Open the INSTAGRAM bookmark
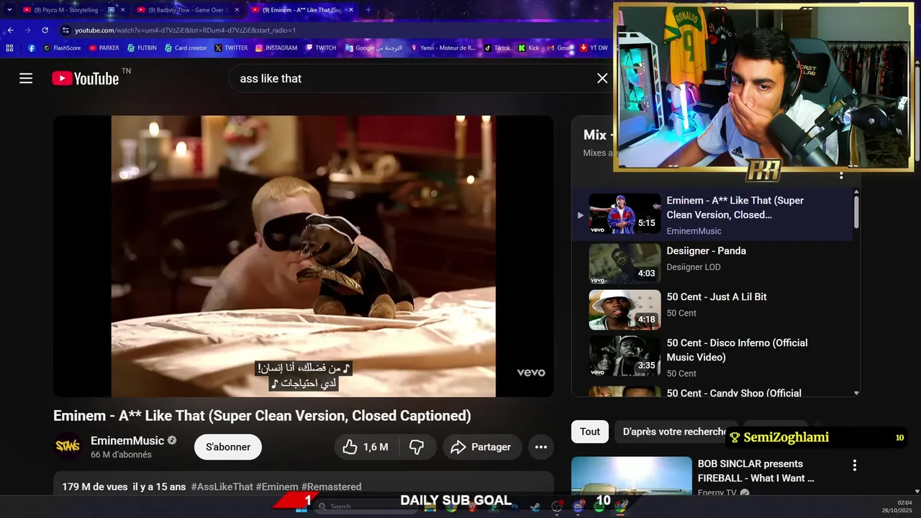Image resolution: width=921 pixels, height=518 pixels. (x=276, y=48)
